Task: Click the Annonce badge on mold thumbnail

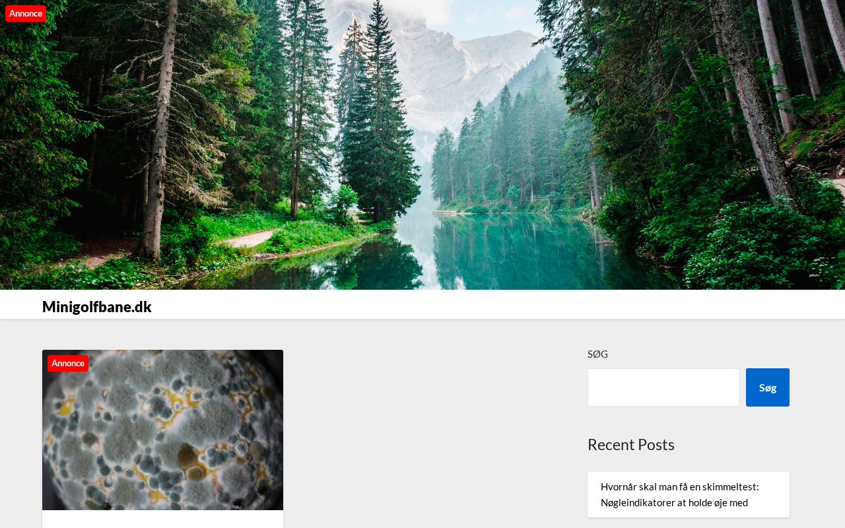Action: coord(67,363)
